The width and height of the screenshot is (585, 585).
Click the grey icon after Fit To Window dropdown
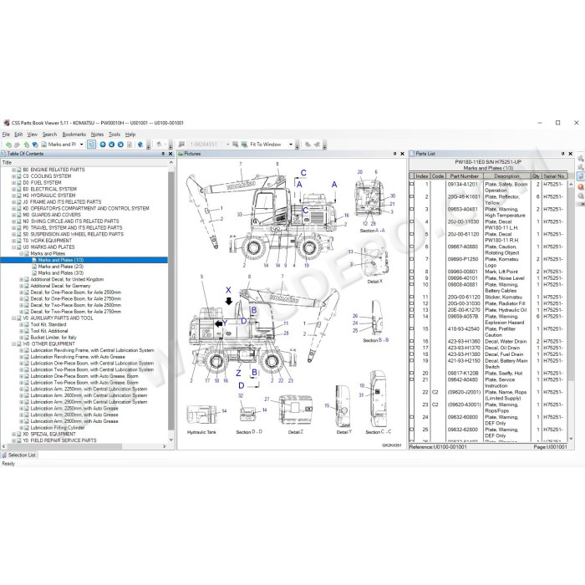[308, 145]
